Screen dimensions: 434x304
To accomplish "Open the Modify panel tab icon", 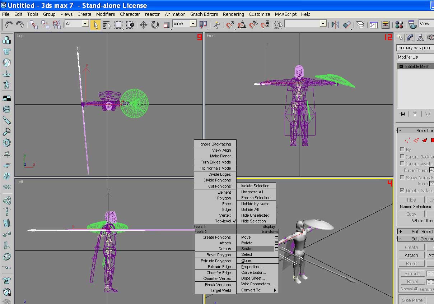I will pos(410,37).
